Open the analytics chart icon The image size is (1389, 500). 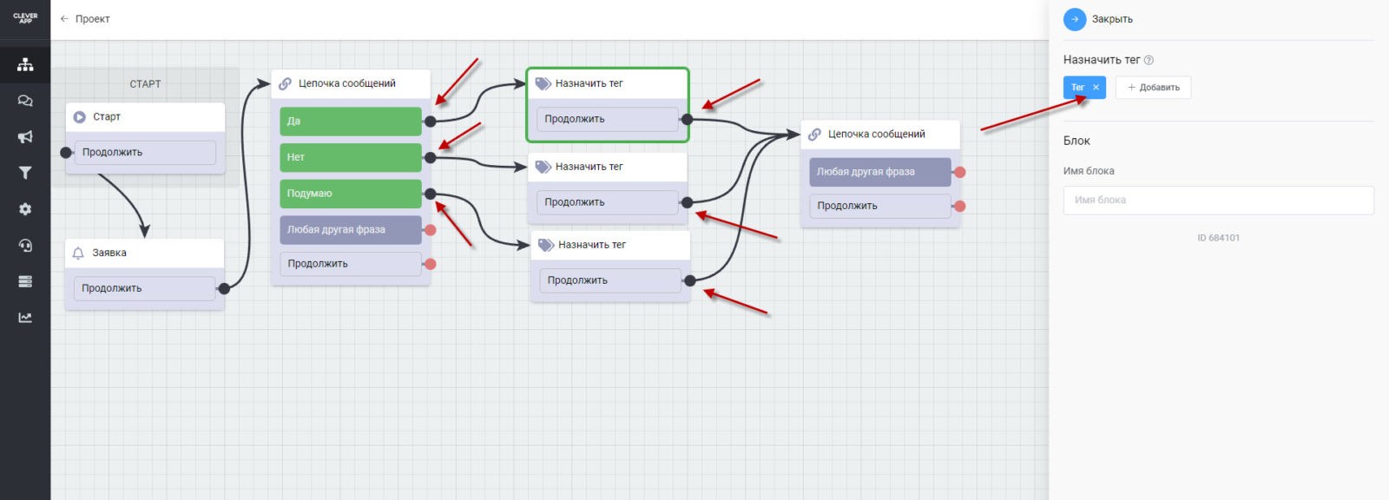click(25, 318)
